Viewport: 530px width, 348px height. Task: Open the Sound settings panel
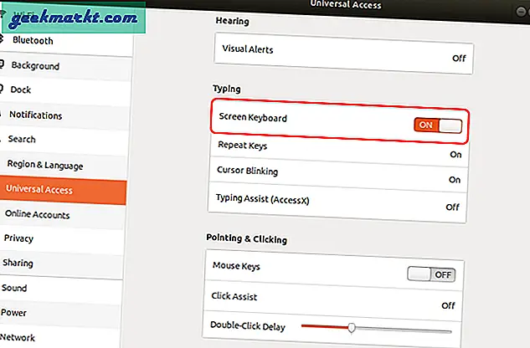15,288
